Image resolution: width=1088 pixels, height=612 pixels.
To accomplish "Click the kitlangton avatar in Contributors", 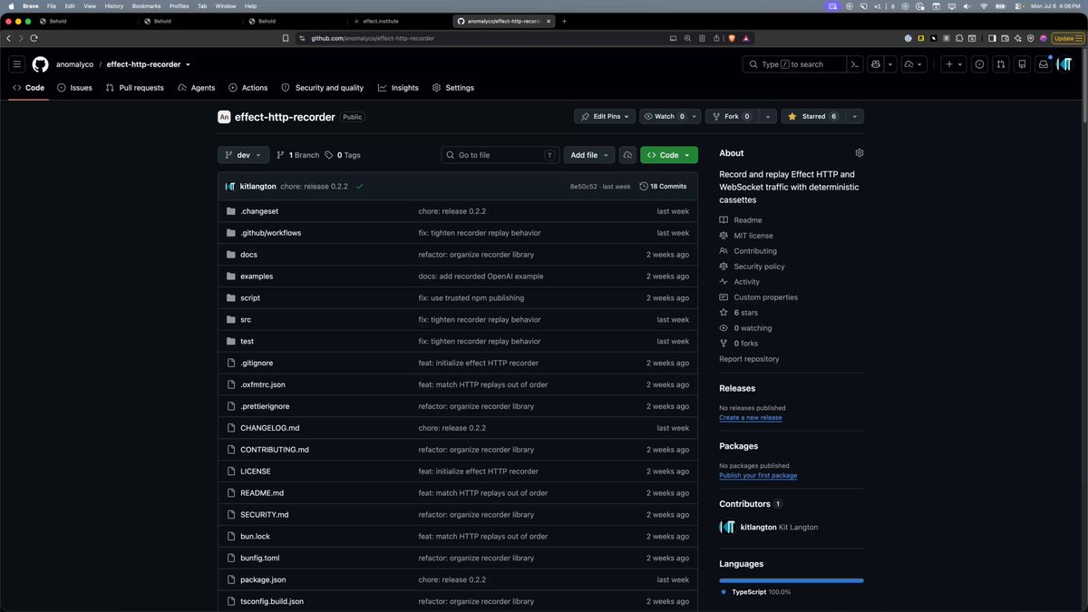I will (x=727, y=527).
